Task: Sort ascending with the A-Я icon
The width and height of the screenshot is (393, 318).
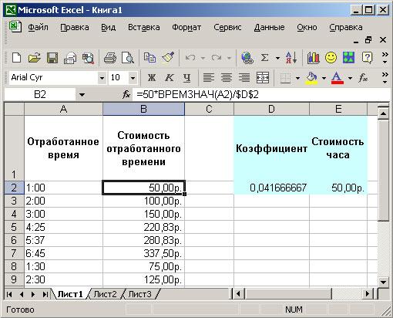Action: tap(291, 58)
